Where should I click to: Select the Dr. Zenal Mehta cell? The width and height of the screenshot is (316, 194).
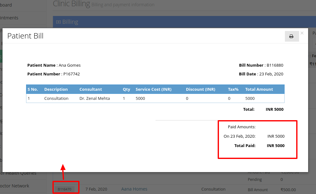coord(95,98)
